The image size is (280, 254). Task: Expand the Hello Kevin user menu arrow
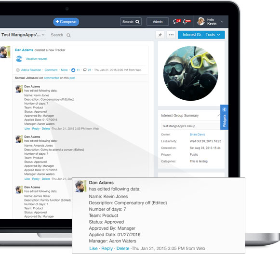222,22
